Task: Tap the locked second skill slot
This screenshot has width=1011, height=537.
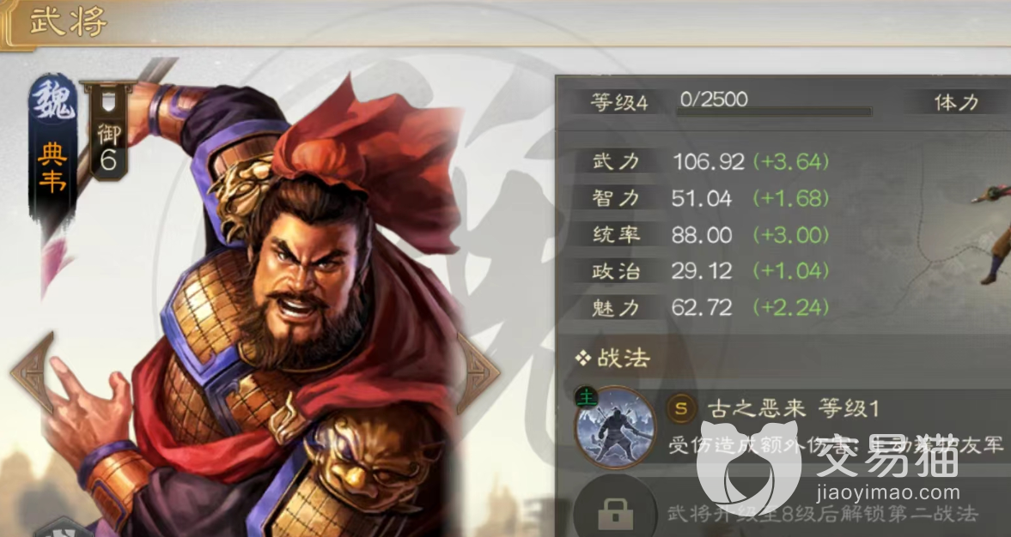Action: [x=615, y=510]
